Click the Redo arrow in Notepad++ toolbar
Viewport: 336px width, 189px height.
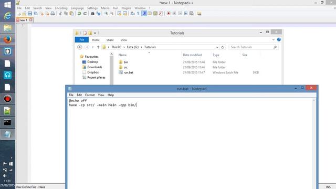click(85, 14)
